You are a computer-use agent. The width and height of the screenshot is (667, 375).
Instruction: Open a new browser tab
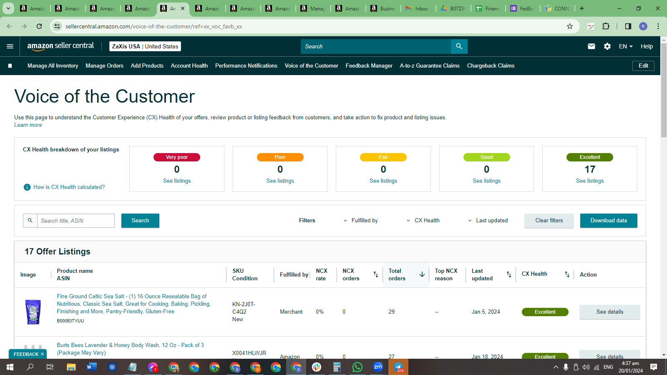(582, 8)
